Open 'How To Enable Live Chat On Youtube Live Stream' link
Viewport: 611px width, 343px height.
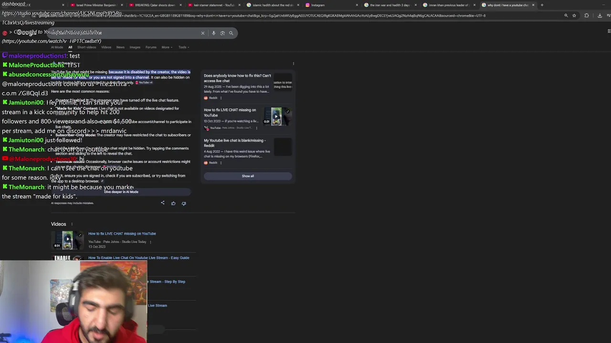coord(138,258)
